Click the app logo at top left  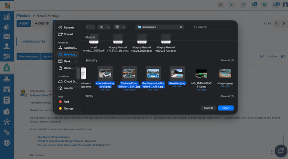(7, 6)
